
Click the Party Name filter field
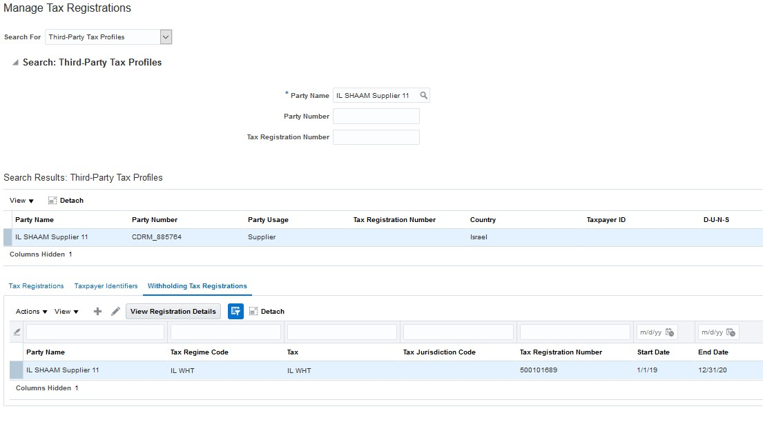tap(95, 332)
